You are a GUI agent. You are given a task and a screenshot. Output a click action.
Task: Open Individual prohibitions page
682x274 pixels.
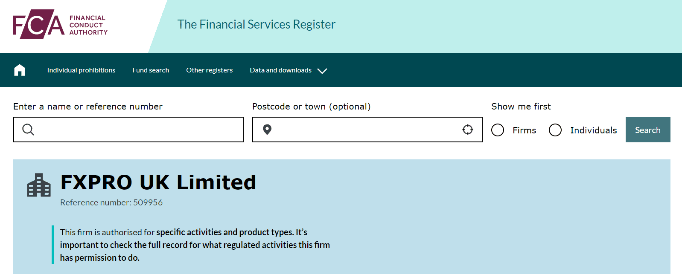81,70
